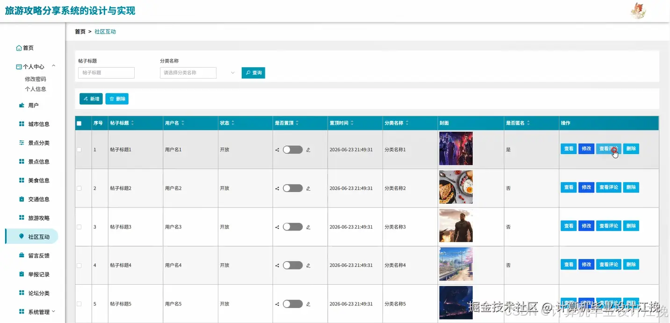
Task: Click the 用户 sidebar icon
Action: click(22, 105)
